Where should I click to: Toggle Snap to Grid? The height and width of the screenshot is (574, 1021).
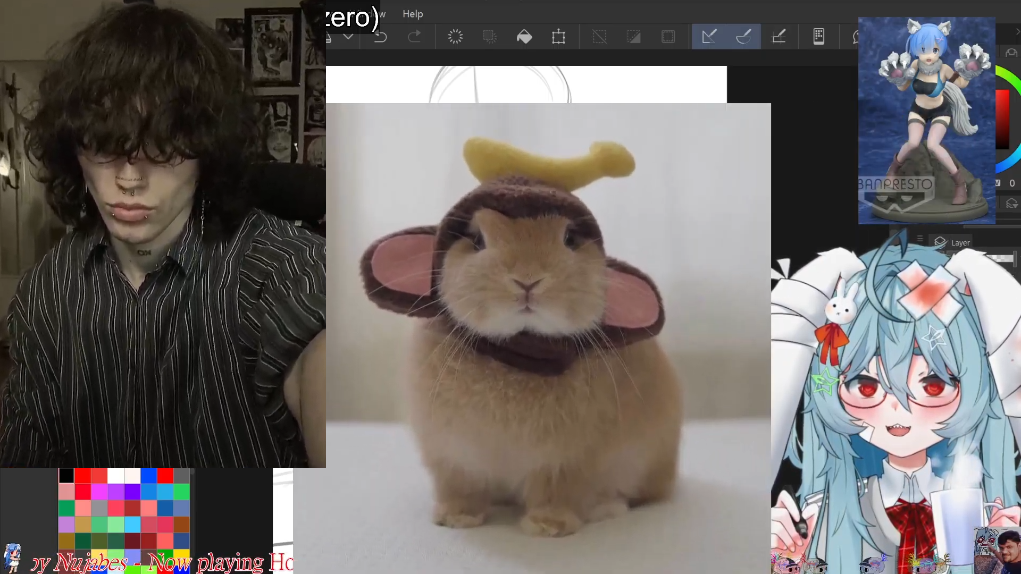(779, 37)
